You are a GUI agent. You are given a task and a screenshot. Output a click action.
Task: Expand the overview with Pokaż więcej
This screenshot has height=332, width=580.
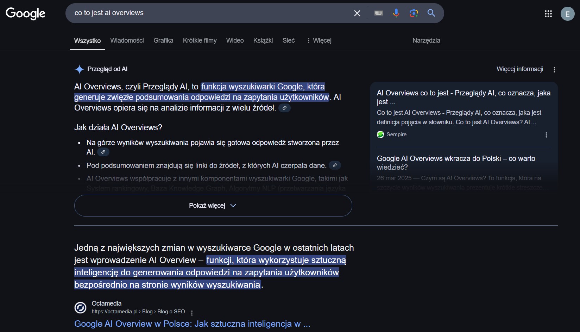pos(213,206)
